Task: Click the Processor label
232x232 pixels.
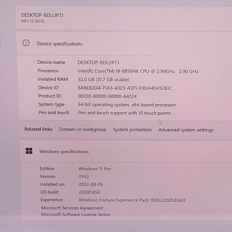Action: pos(48,71)
